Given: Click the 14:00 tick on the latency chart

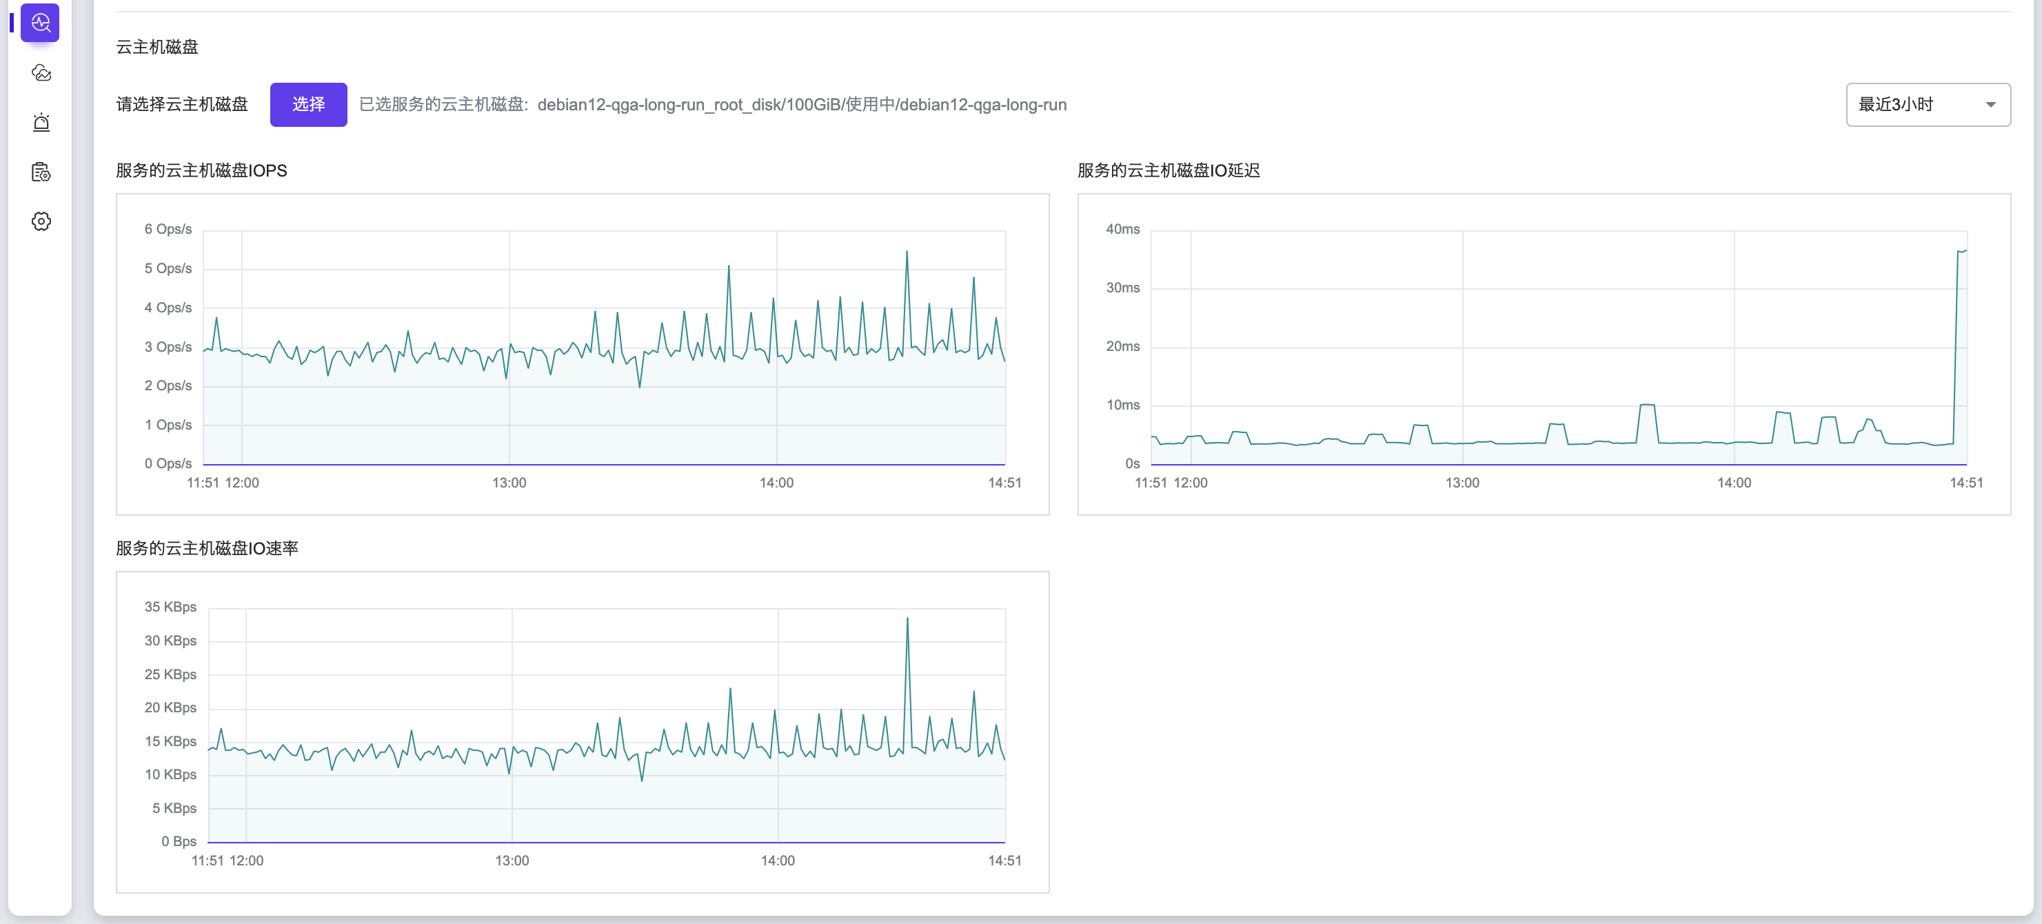Looking at the screenshot, I should coord(1734,483).
